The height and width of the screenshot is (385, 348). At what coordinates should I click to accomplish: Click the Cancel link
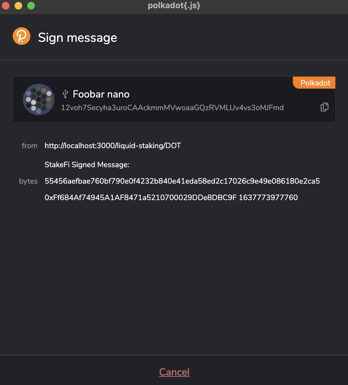pyautogui.click(x=174, y=372)
